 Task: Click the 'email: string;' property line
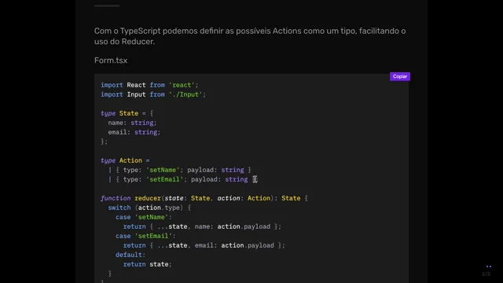point(134,132)
